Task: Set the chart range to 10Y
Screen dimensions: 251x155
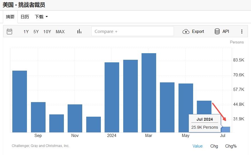Action: (47, 31)
